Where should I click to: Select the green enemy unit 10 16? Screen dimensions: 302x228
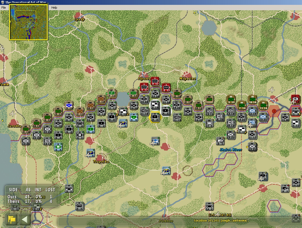253,100
